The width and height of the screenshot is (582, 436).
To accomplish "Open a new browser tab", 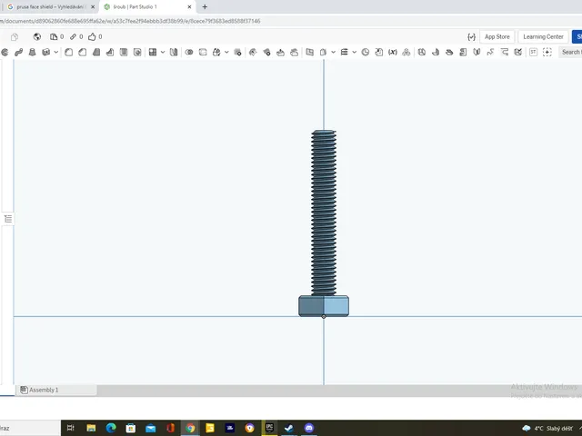I will pos(205,6).
